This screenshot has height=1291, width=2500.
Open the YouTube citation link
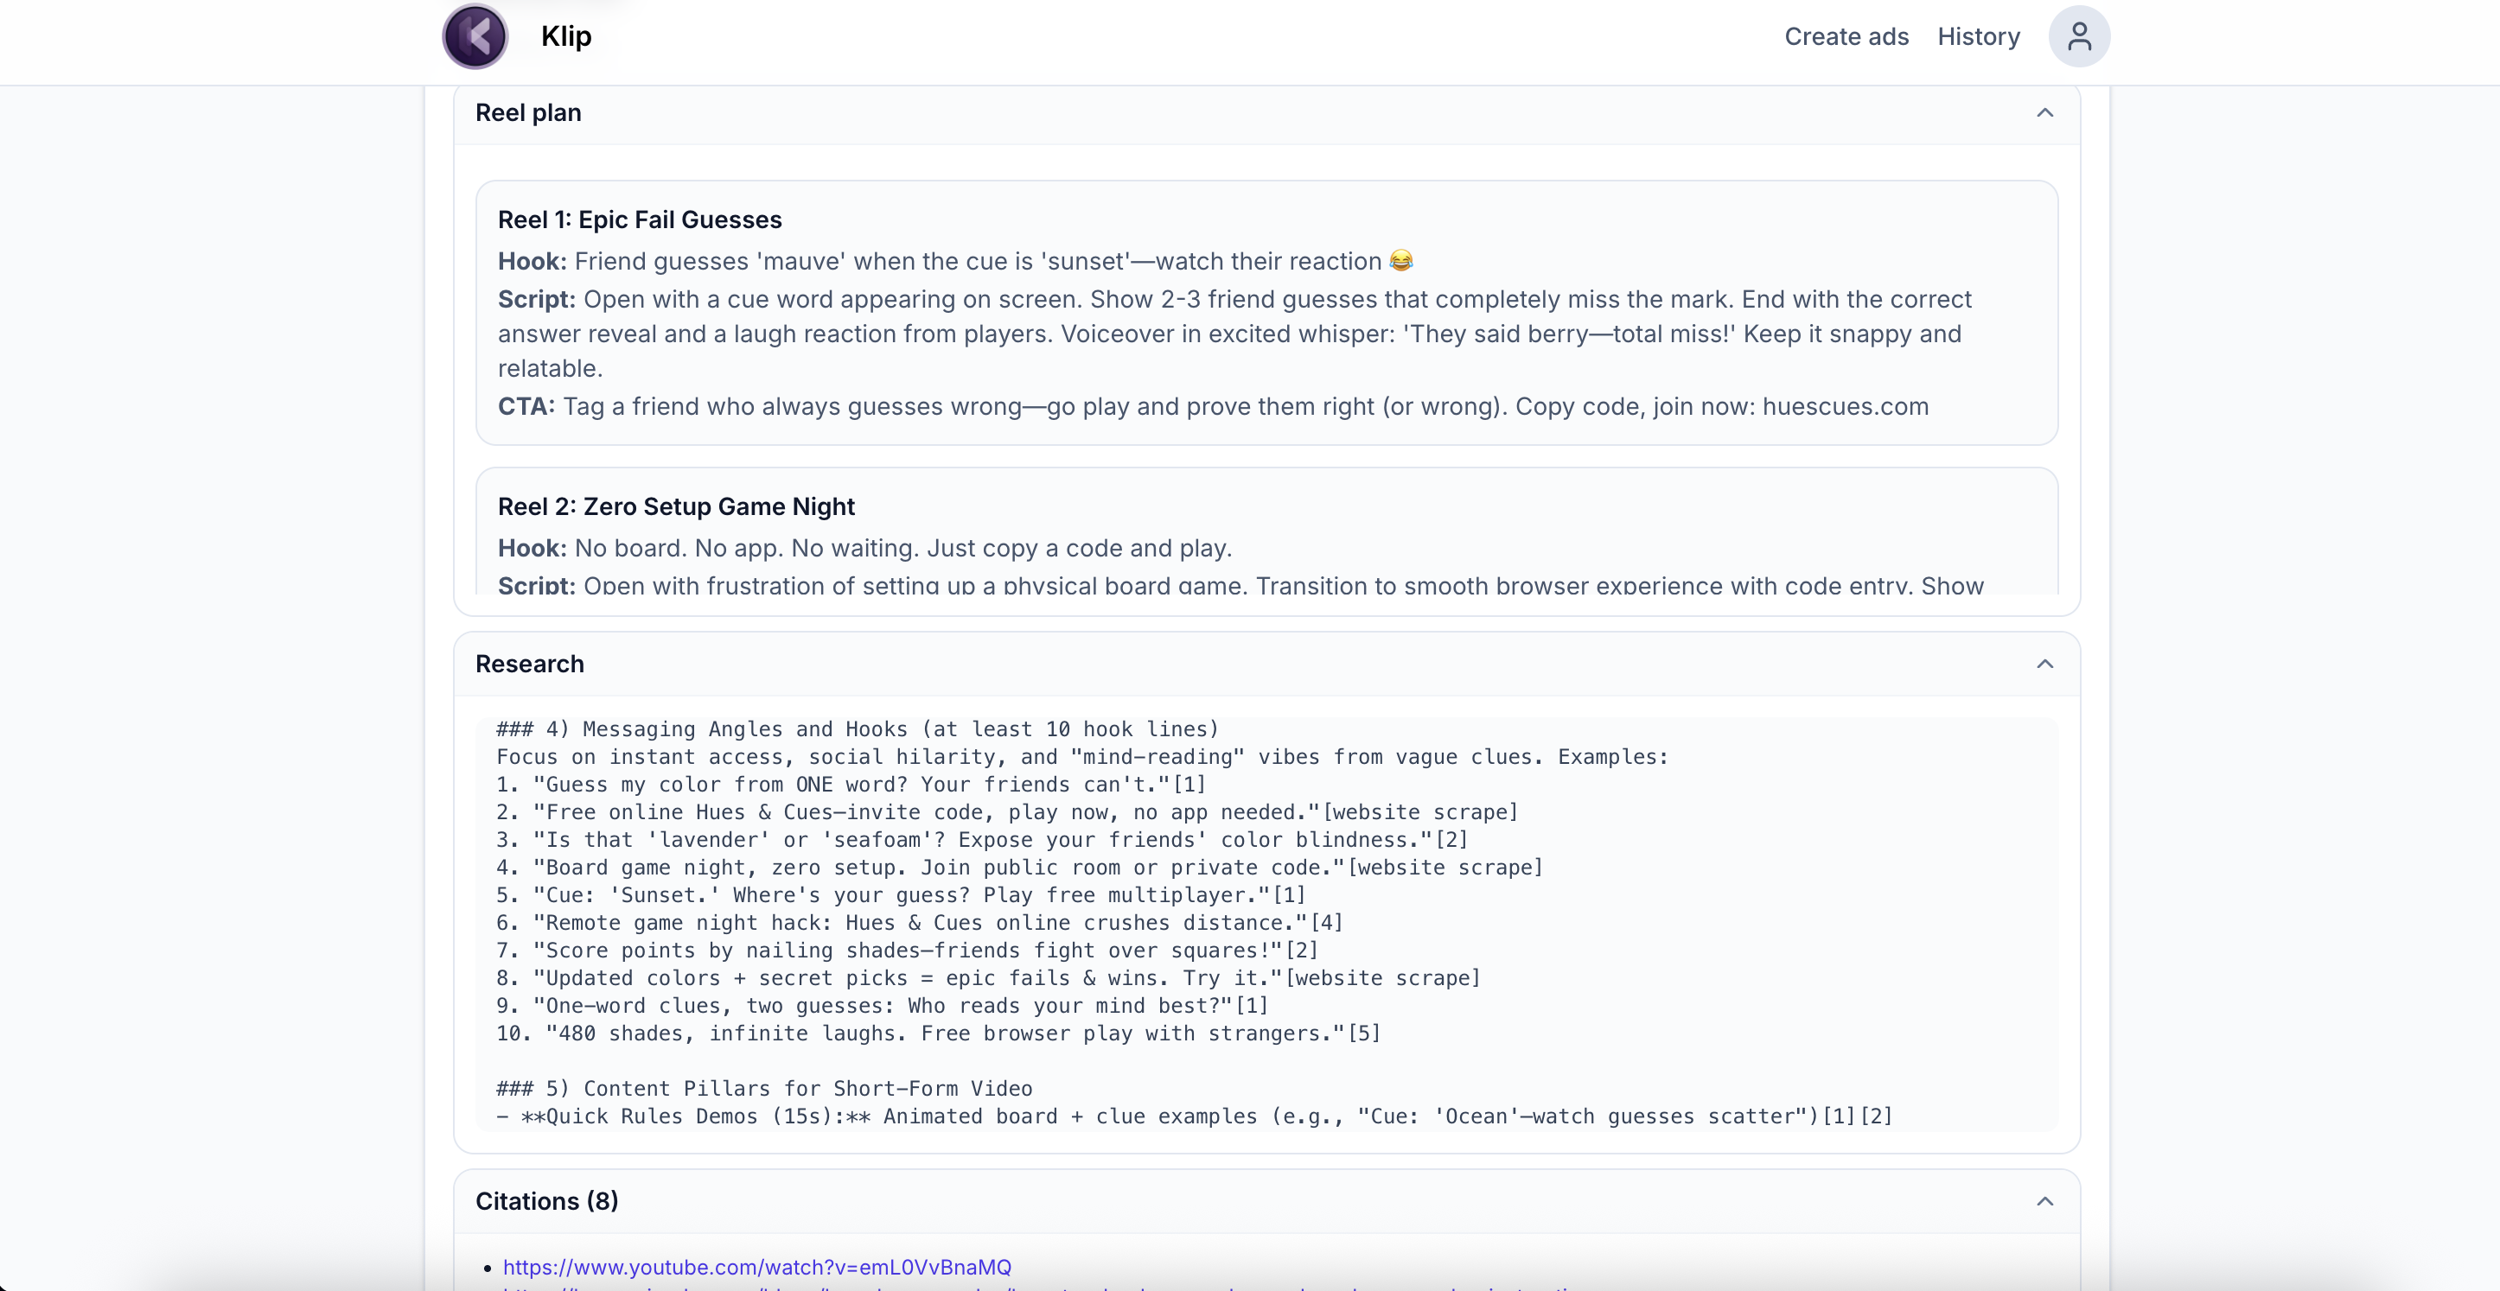[757, 1267]
